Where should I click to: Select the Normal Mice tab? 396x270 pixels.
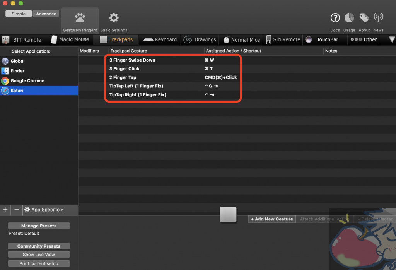(x=242, y=40)
